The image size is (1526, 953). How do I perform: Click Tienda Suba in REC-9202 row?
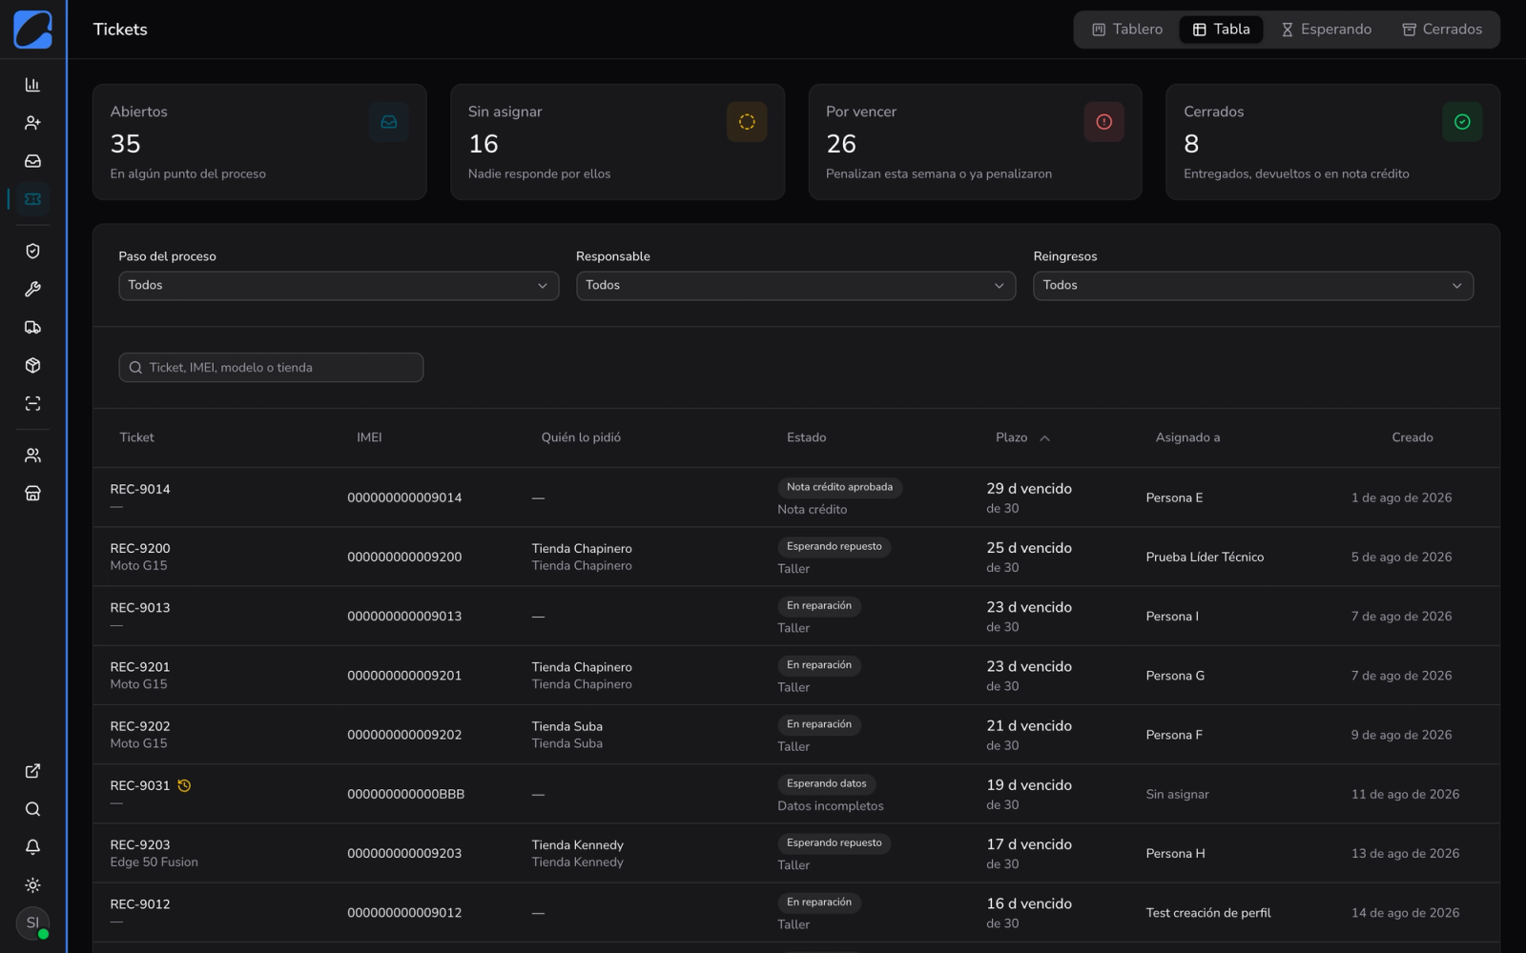point(567,726)
